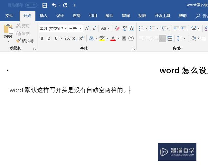Click 复制 copy button
This screenshot has height=165, width=208.
pyautogui.click(x=23, y=33)
